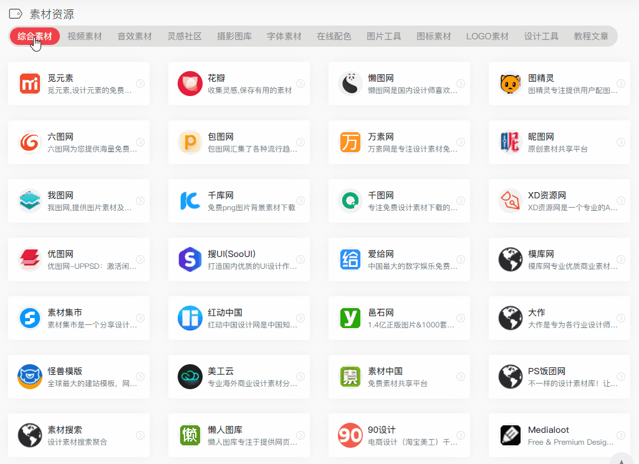The width and height of the screenshot is (639, 464).
Task: Switch to the 灵感社区 tab
Action: pos(184,36)
